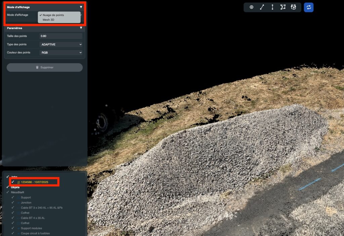The image size is (344, 236).
Task: Select the polygon area measurement tool
Action: [283, 7]
